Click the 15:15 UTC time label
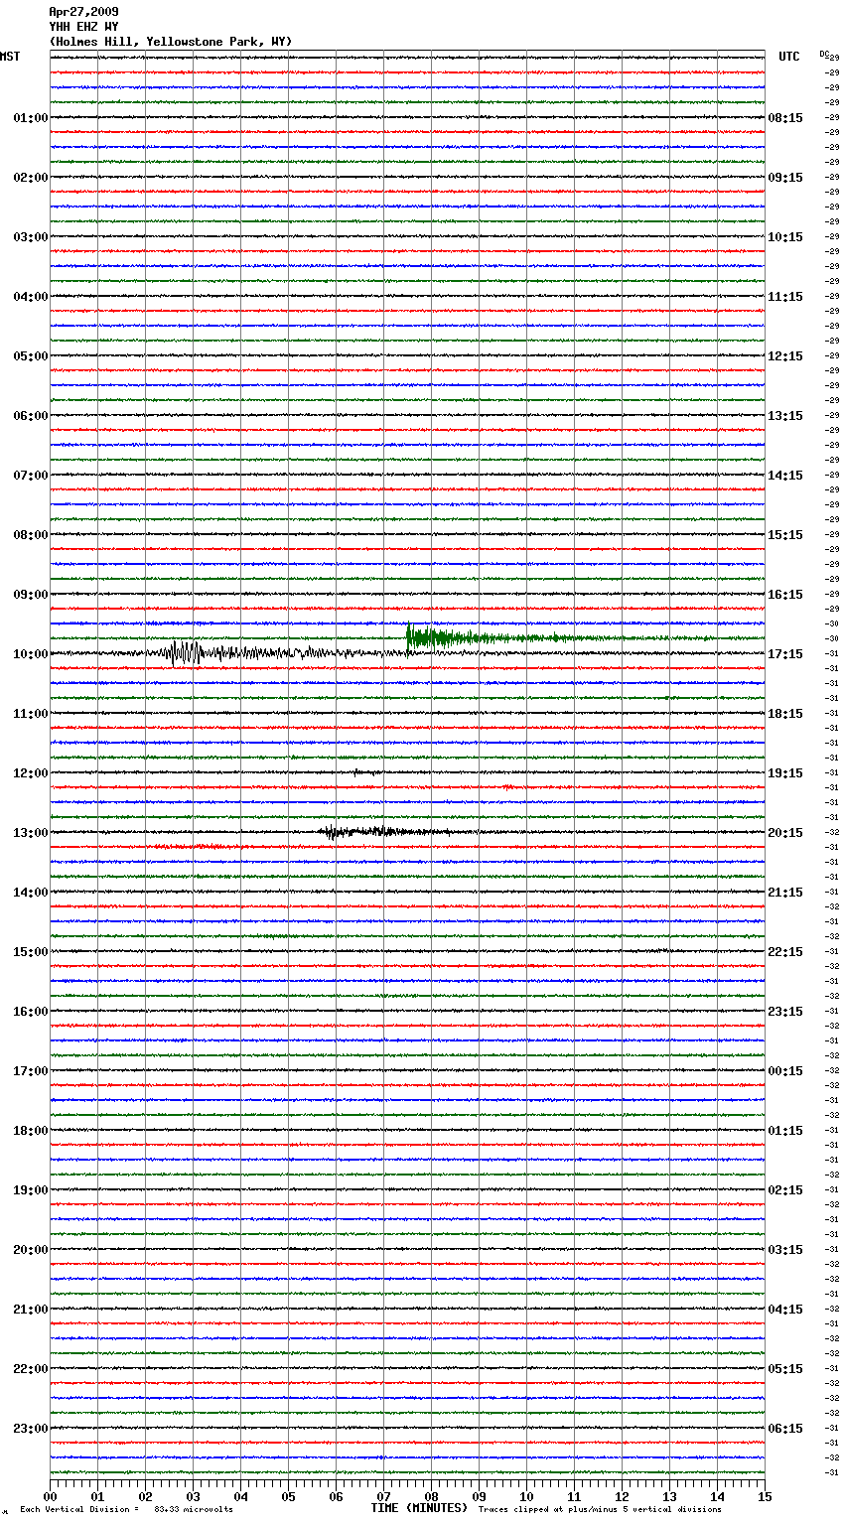The height and width of the screenshot is (1523, 844). (x=785, y=535)
